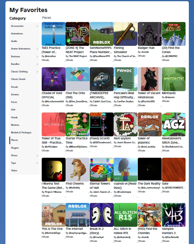The image size is (194, 244).
Task: Open creator link The NEAT Project
Action: tap(78, 56)
